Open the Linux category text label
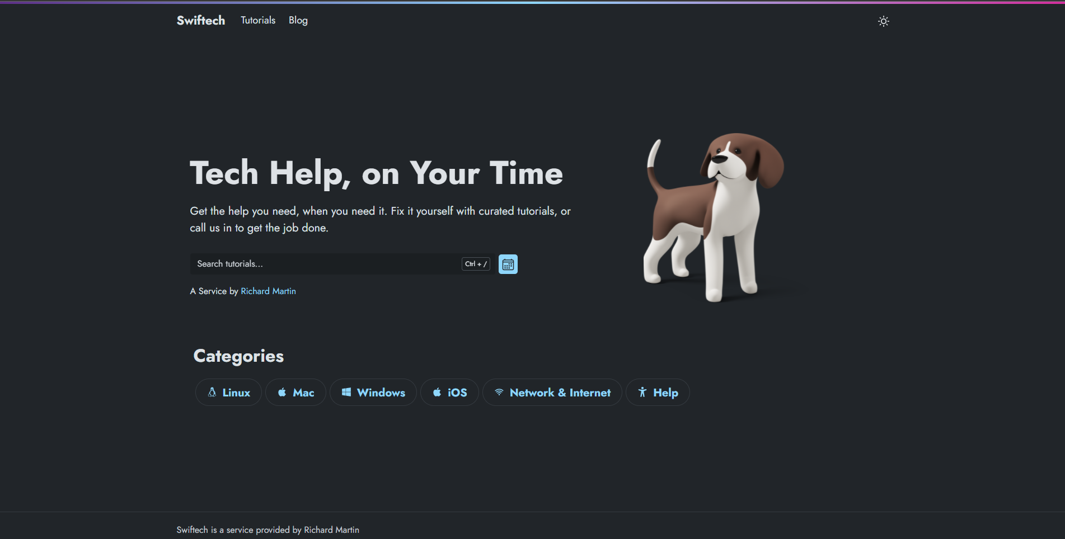Image resolution: width=1065 pixels, height=539 pixels. point(236,393)
